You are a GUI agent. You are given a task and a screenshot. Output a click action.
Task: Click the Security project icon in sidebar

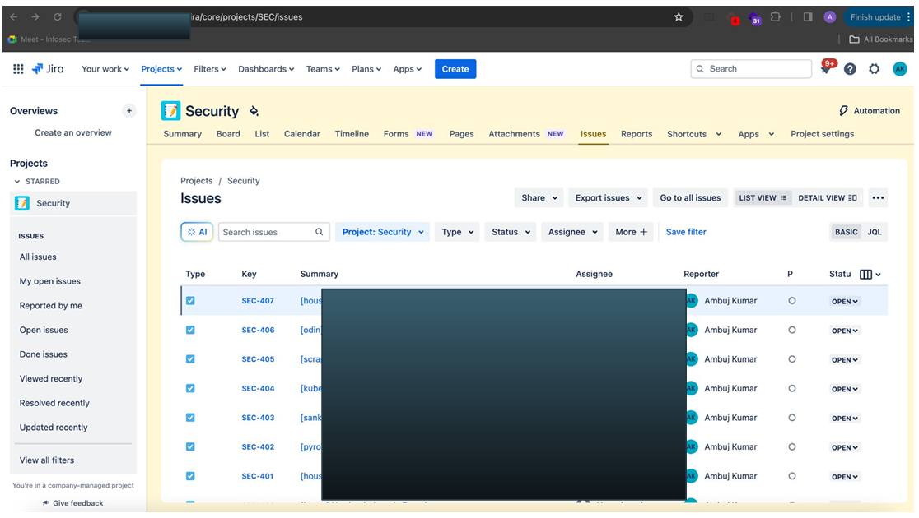tap(22, 203)
